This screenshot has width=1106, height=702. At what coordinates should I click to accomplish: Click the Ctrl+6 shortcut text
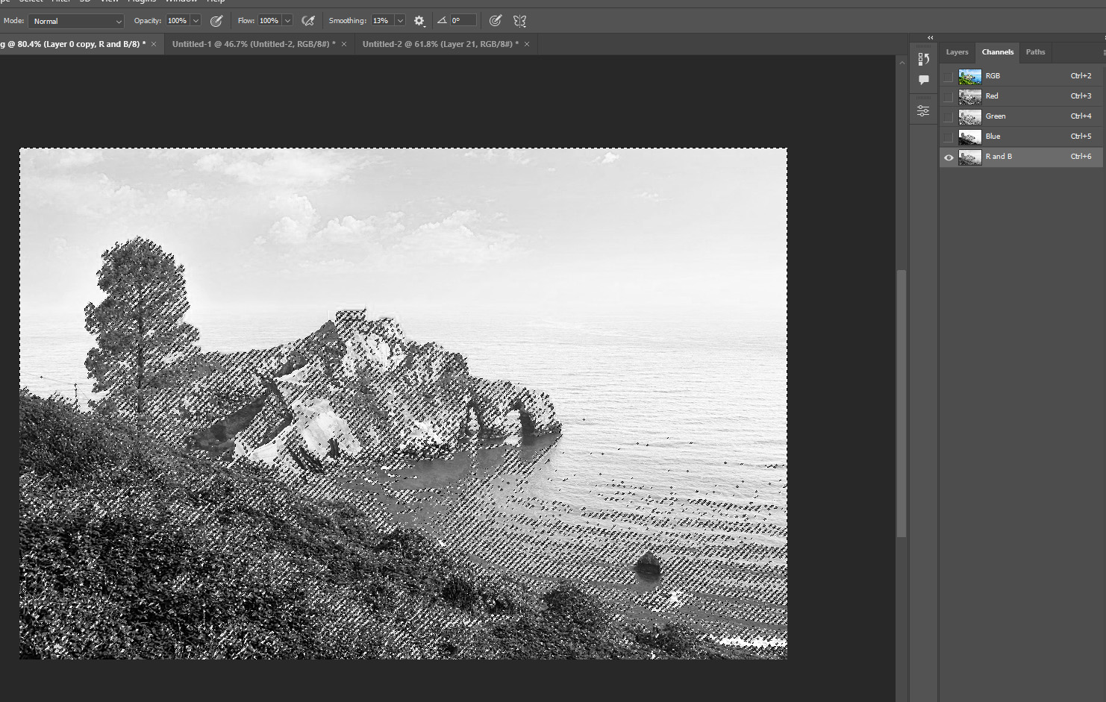coord(1081,157)
